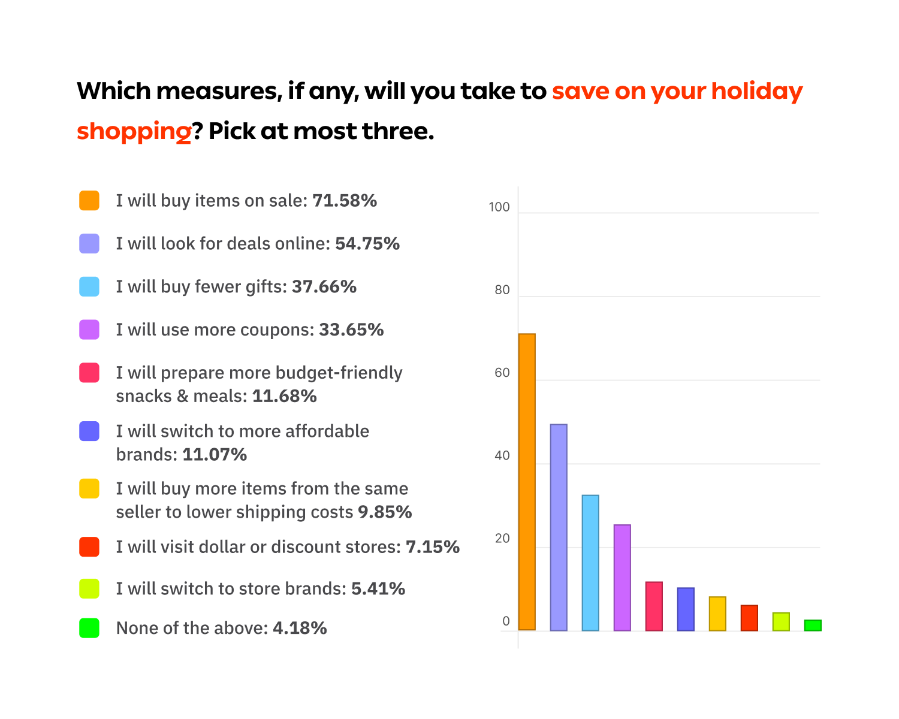Click the indigo affordable brands legend swatch
Viewport: 899px width, 719px height.
tap(89, 431)
